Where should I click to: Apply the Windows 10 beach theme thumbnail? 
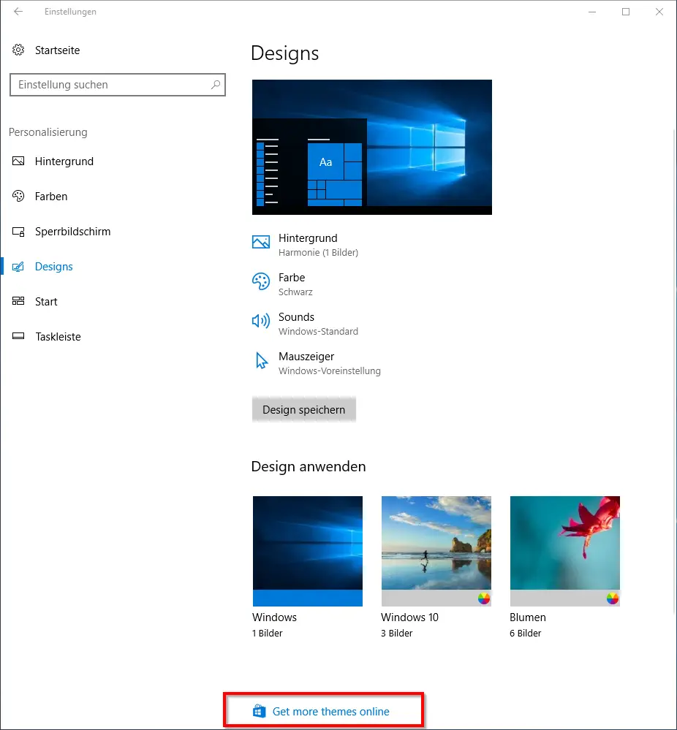tap(436, 551)
